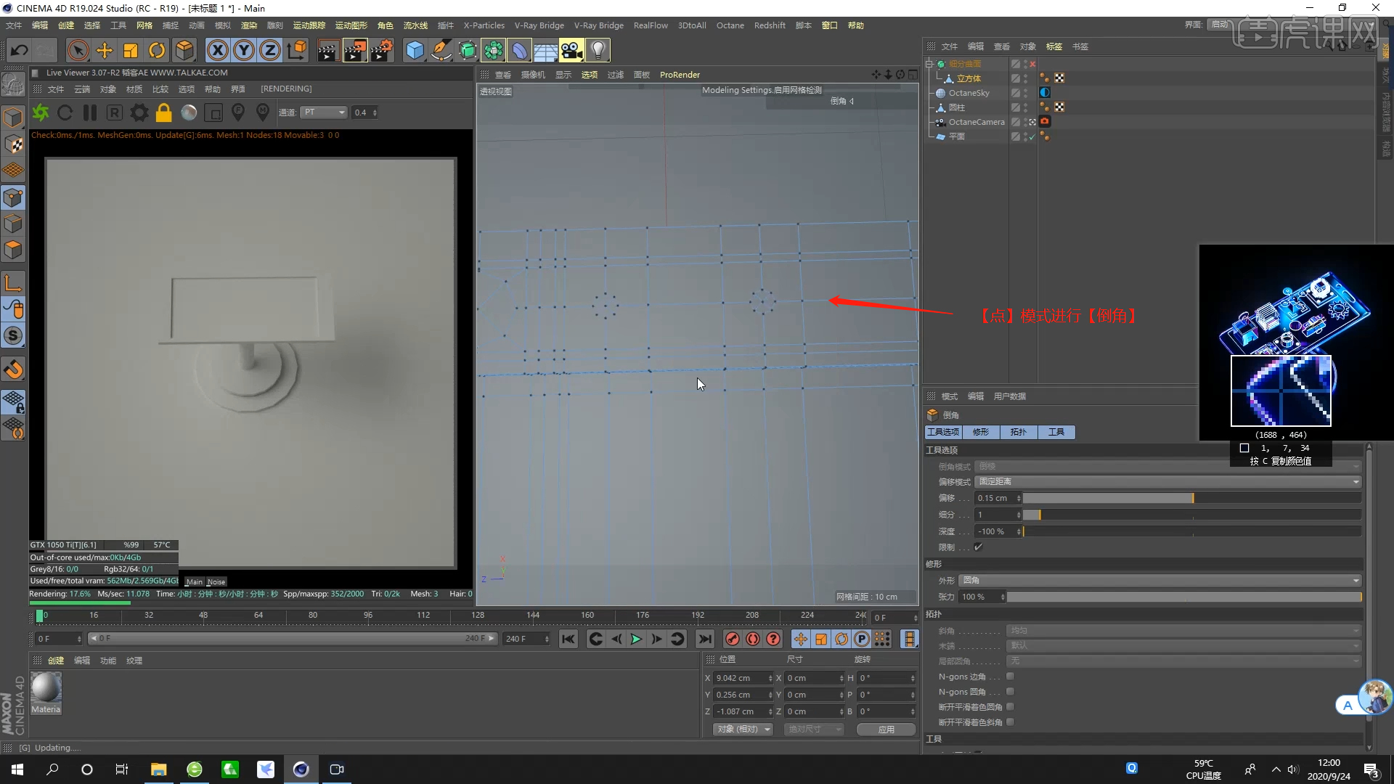Screen dimensions: 1394x784
Task: Open the Redshift menu
Action: pyautogui.click(x=770, y=25)
